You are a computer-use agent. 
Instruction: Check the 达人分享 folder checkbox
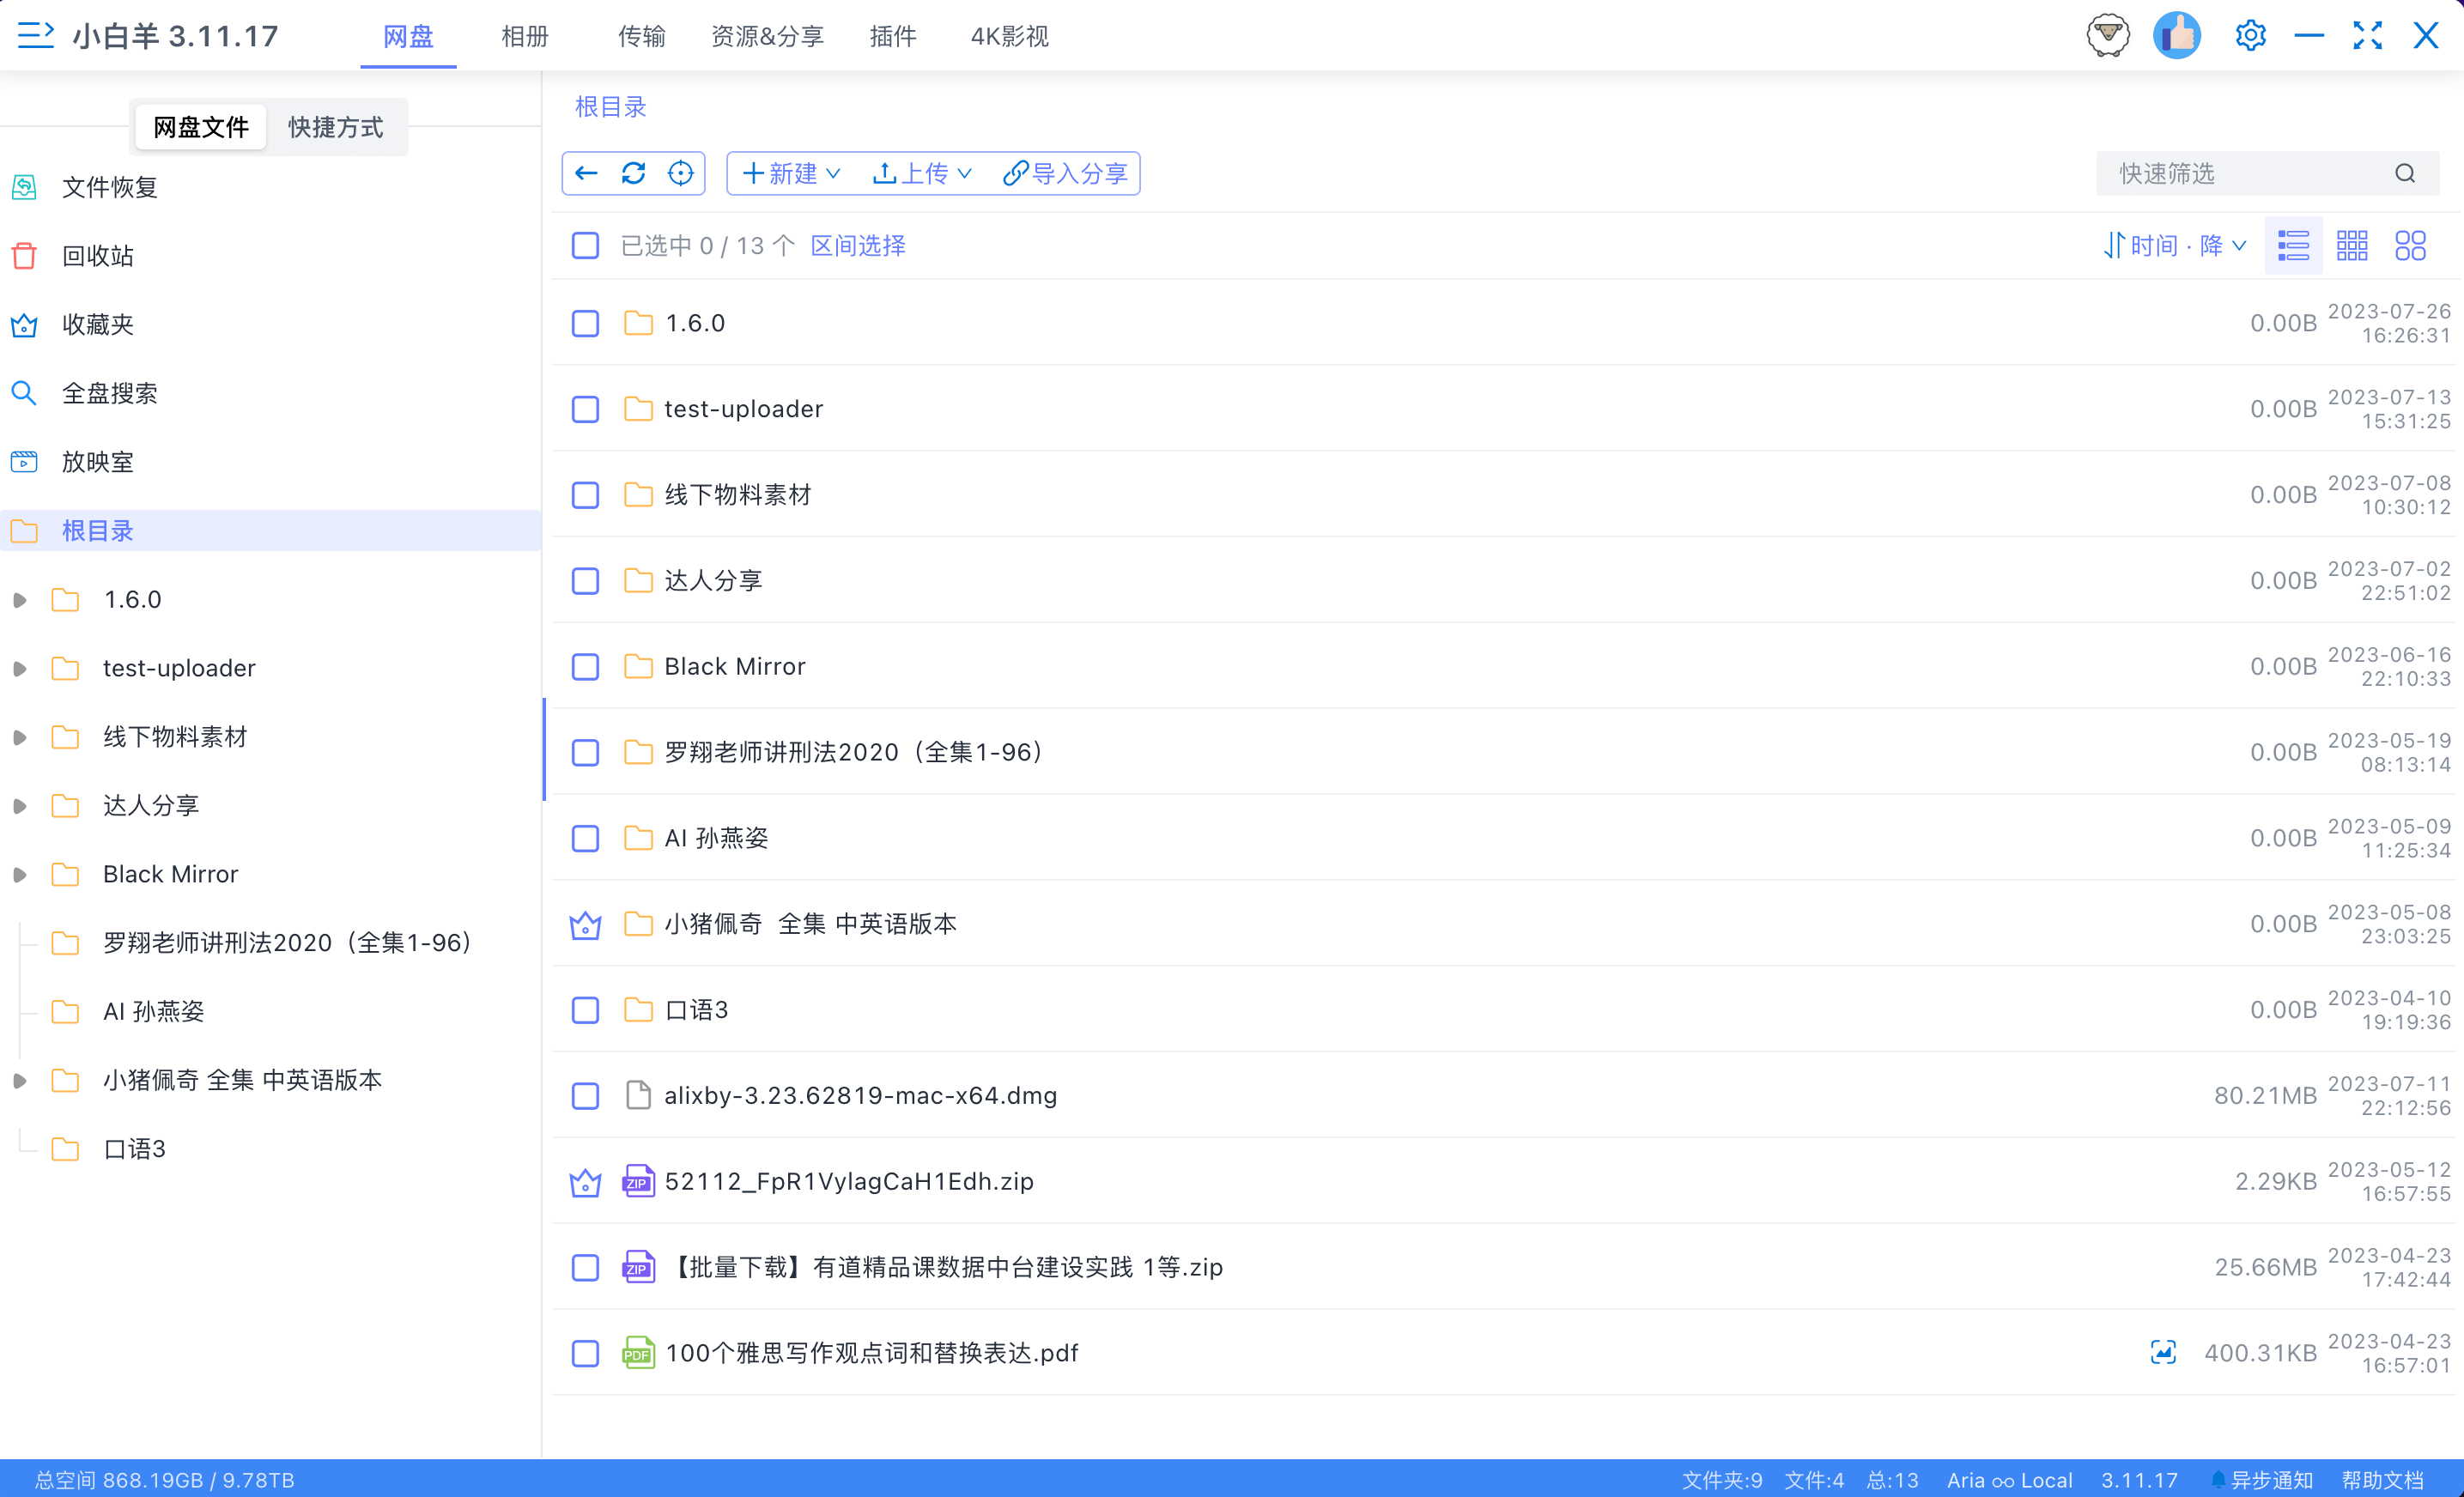[585, 581]
